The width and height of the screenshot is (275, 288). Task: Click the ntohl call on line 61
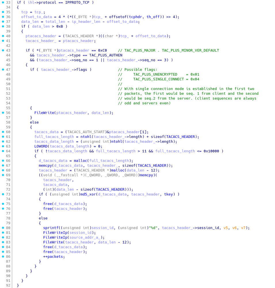(86, 137)
